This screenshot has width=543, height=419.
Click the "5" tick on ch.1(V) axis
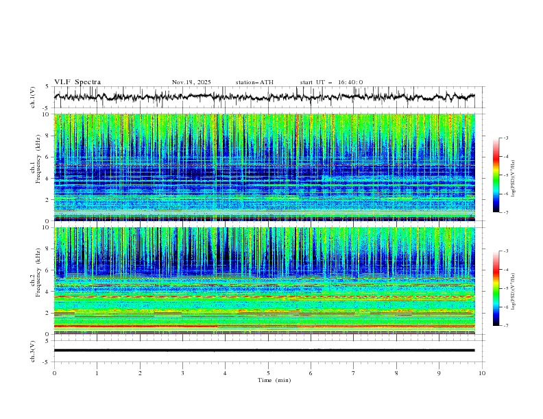[x=47, y=86]
